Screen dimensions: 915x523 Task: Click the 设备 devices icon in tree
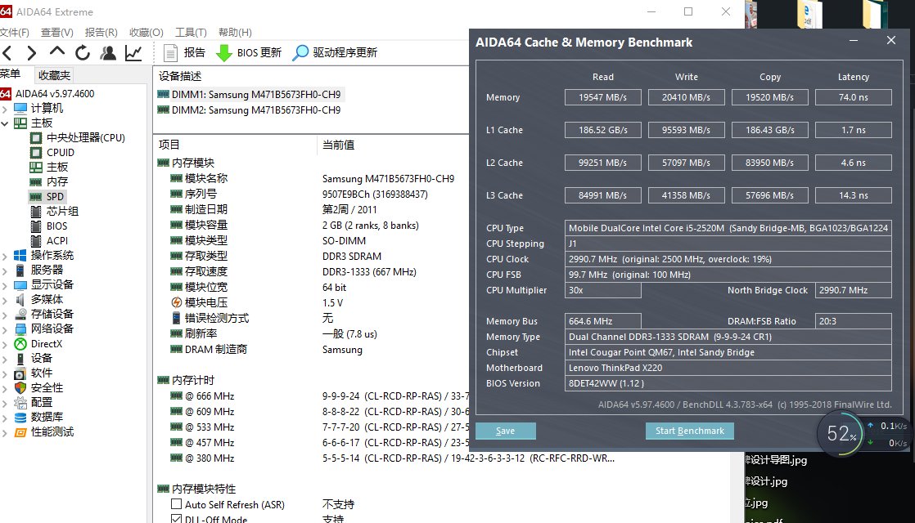(x=20, y=359)
